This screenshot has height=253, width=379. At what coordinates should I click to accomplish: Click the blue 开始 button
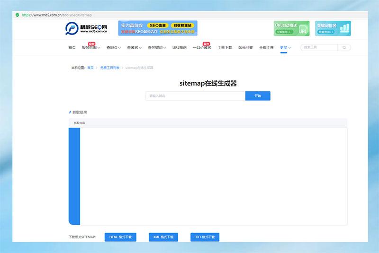tap(258, 96)
